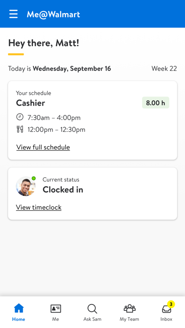Screen dimensions: 185x328
Task: Open the Inbox tray icon
Action: 167,309
